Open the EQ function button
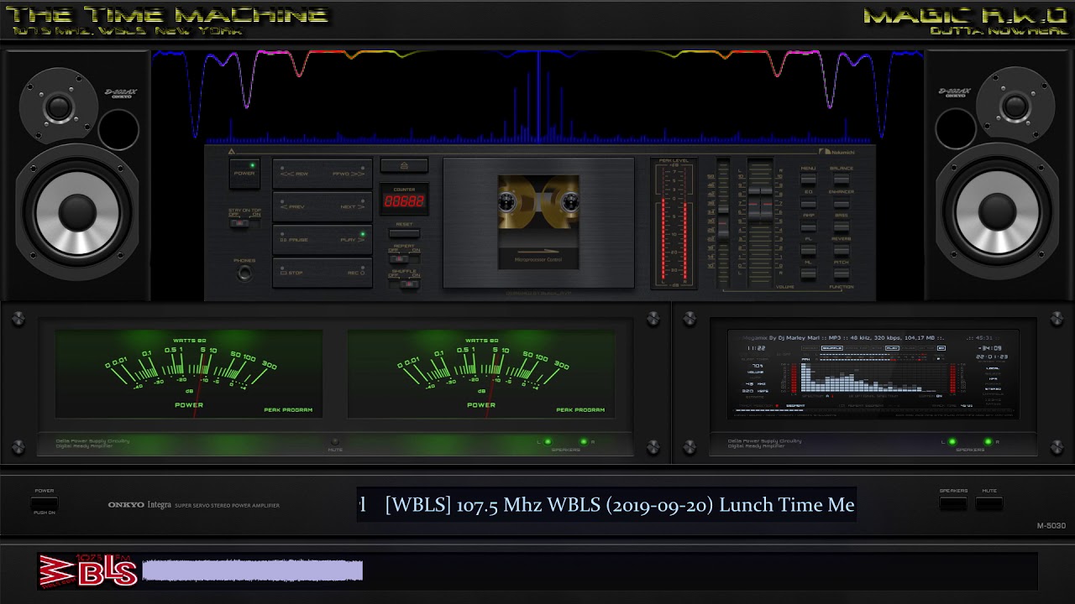The image size is (1075, 604). pos(808,203)
